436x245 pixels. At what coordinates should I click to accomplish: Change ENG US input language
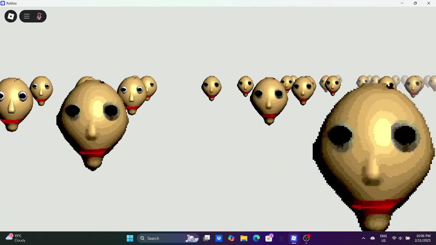pos(383,238)
